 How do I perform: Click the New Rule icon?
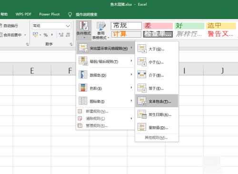80,111
